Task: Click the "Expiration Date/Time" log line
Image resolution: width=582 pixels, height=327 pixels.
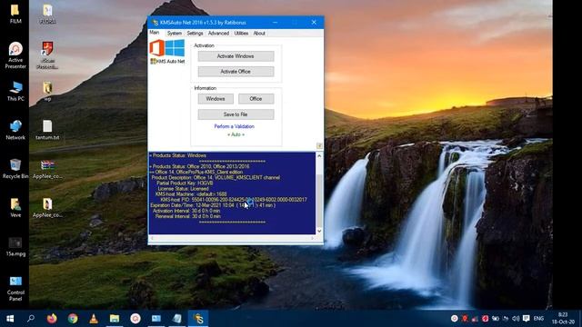Action: pyautogui.click(x=213, y=205)
